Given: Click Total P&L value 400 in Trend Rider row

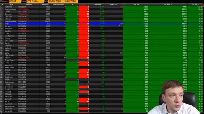Looking at the screenshot, I should coord(147,60).
